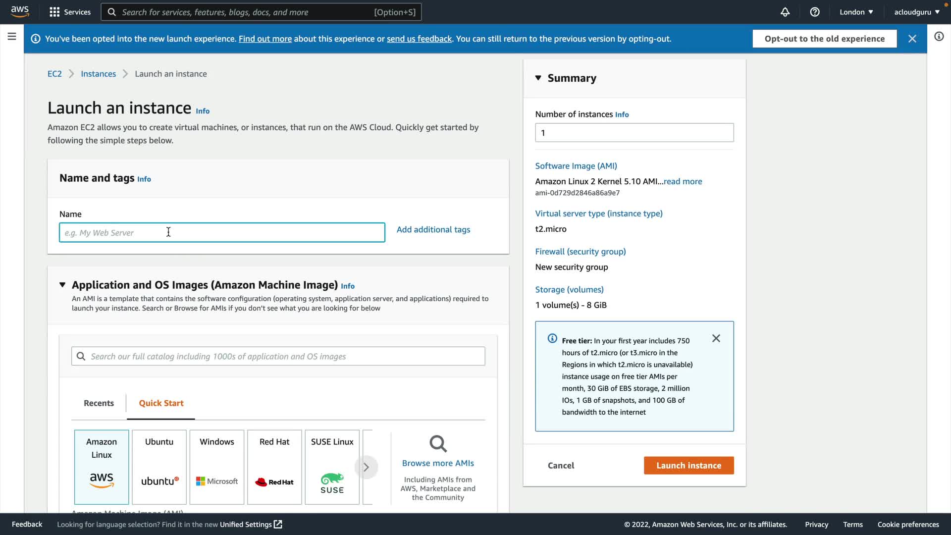Click the Launch instance button
The height and width of the screenshot is (535, 951).
pos(688,465)
